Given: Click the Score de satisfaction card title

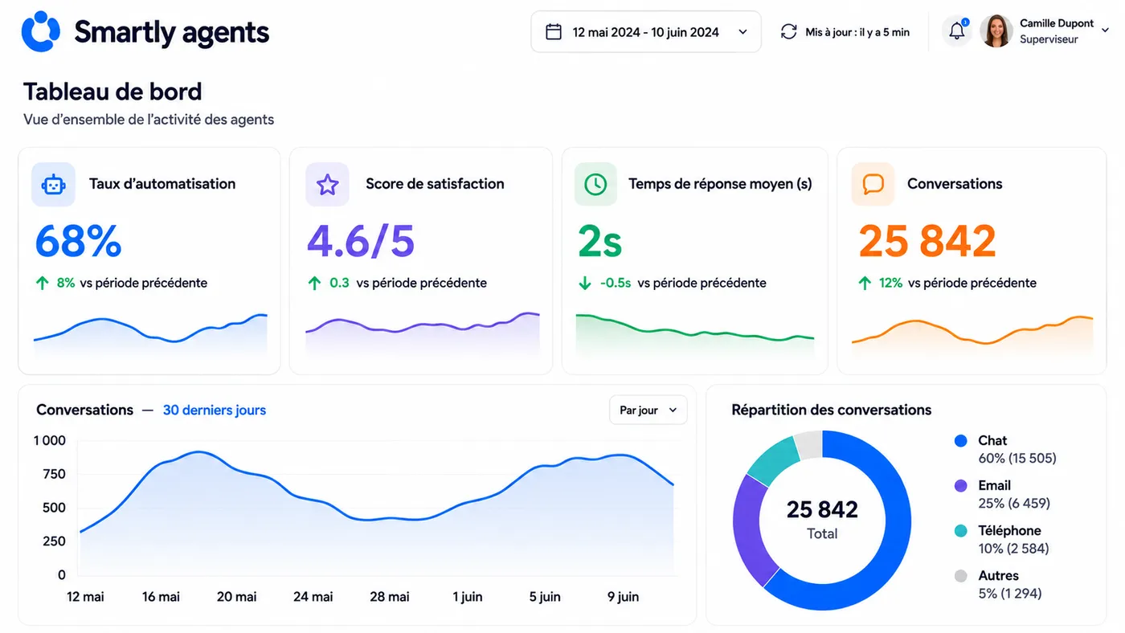Looking at the screenshot, I should (x=435, y=184).
